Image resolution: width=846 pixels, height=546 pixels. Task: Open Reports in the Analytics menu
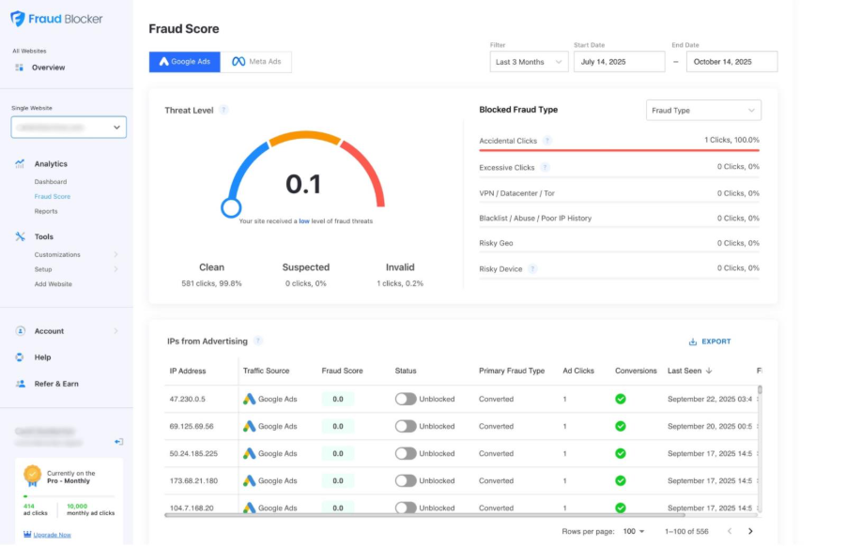pos(46,211)
